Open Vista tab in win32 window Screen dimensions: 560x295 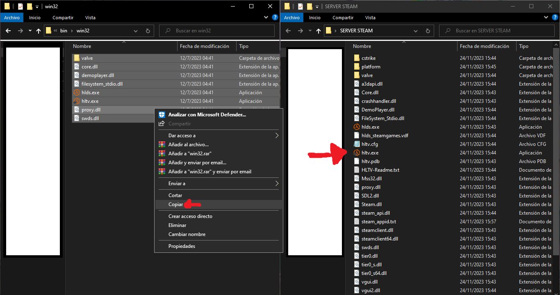click(90, 18)
